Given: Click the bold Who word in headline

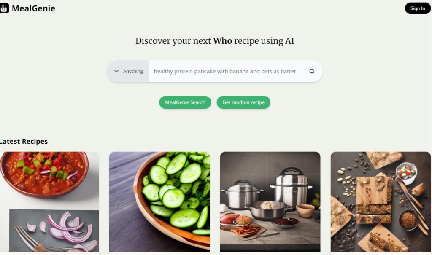Looking at the screenshot, I should click(223, 41).
